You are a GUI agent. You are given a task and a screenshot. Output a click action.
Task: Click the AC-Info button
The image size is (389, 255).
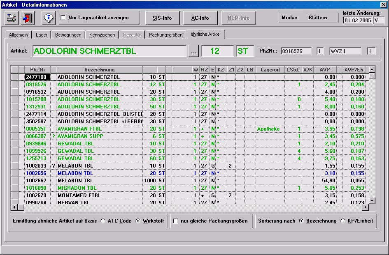coord(200,18)
